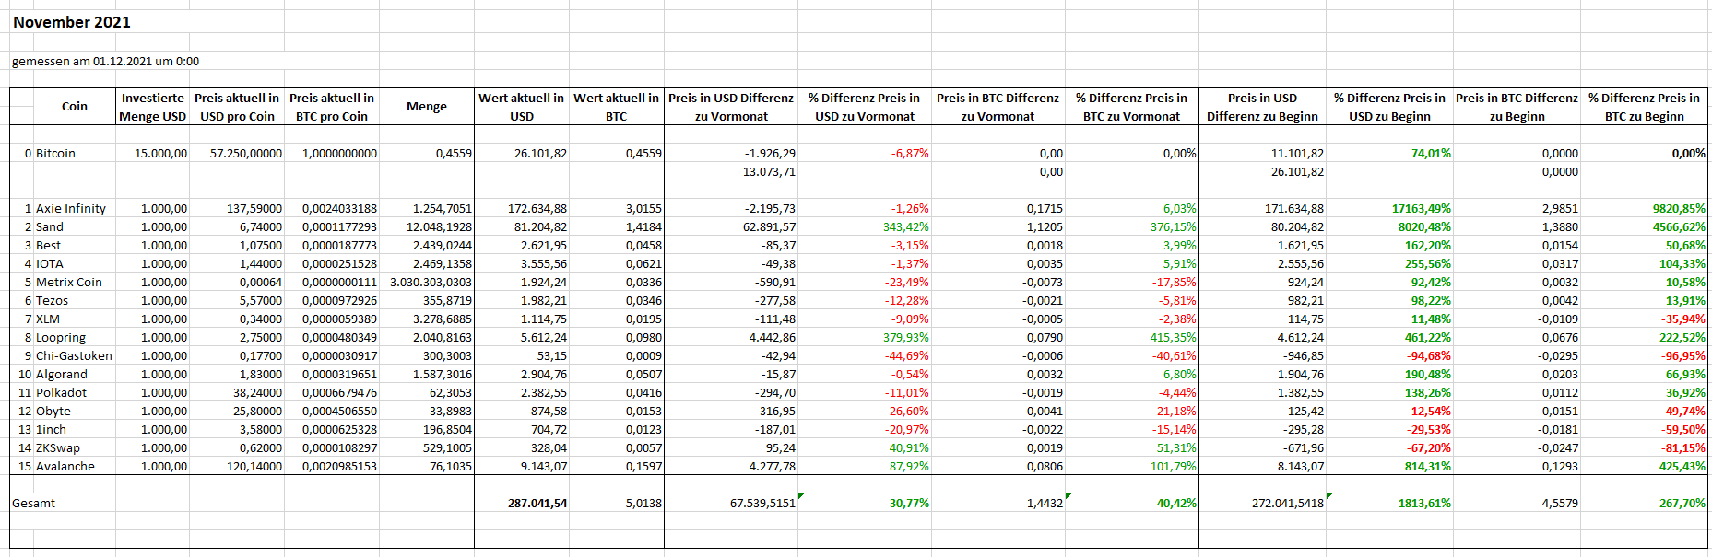Select 'Preis in USD Differenz zu Beginn' header

[1263, 107]
